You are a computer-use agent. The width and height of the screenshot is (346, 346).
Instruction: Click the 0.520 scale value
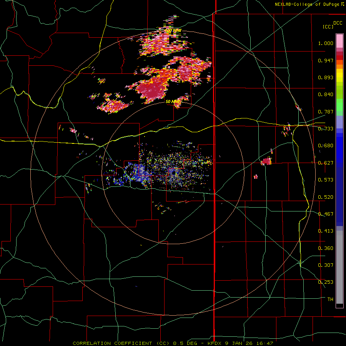point(326,197)
